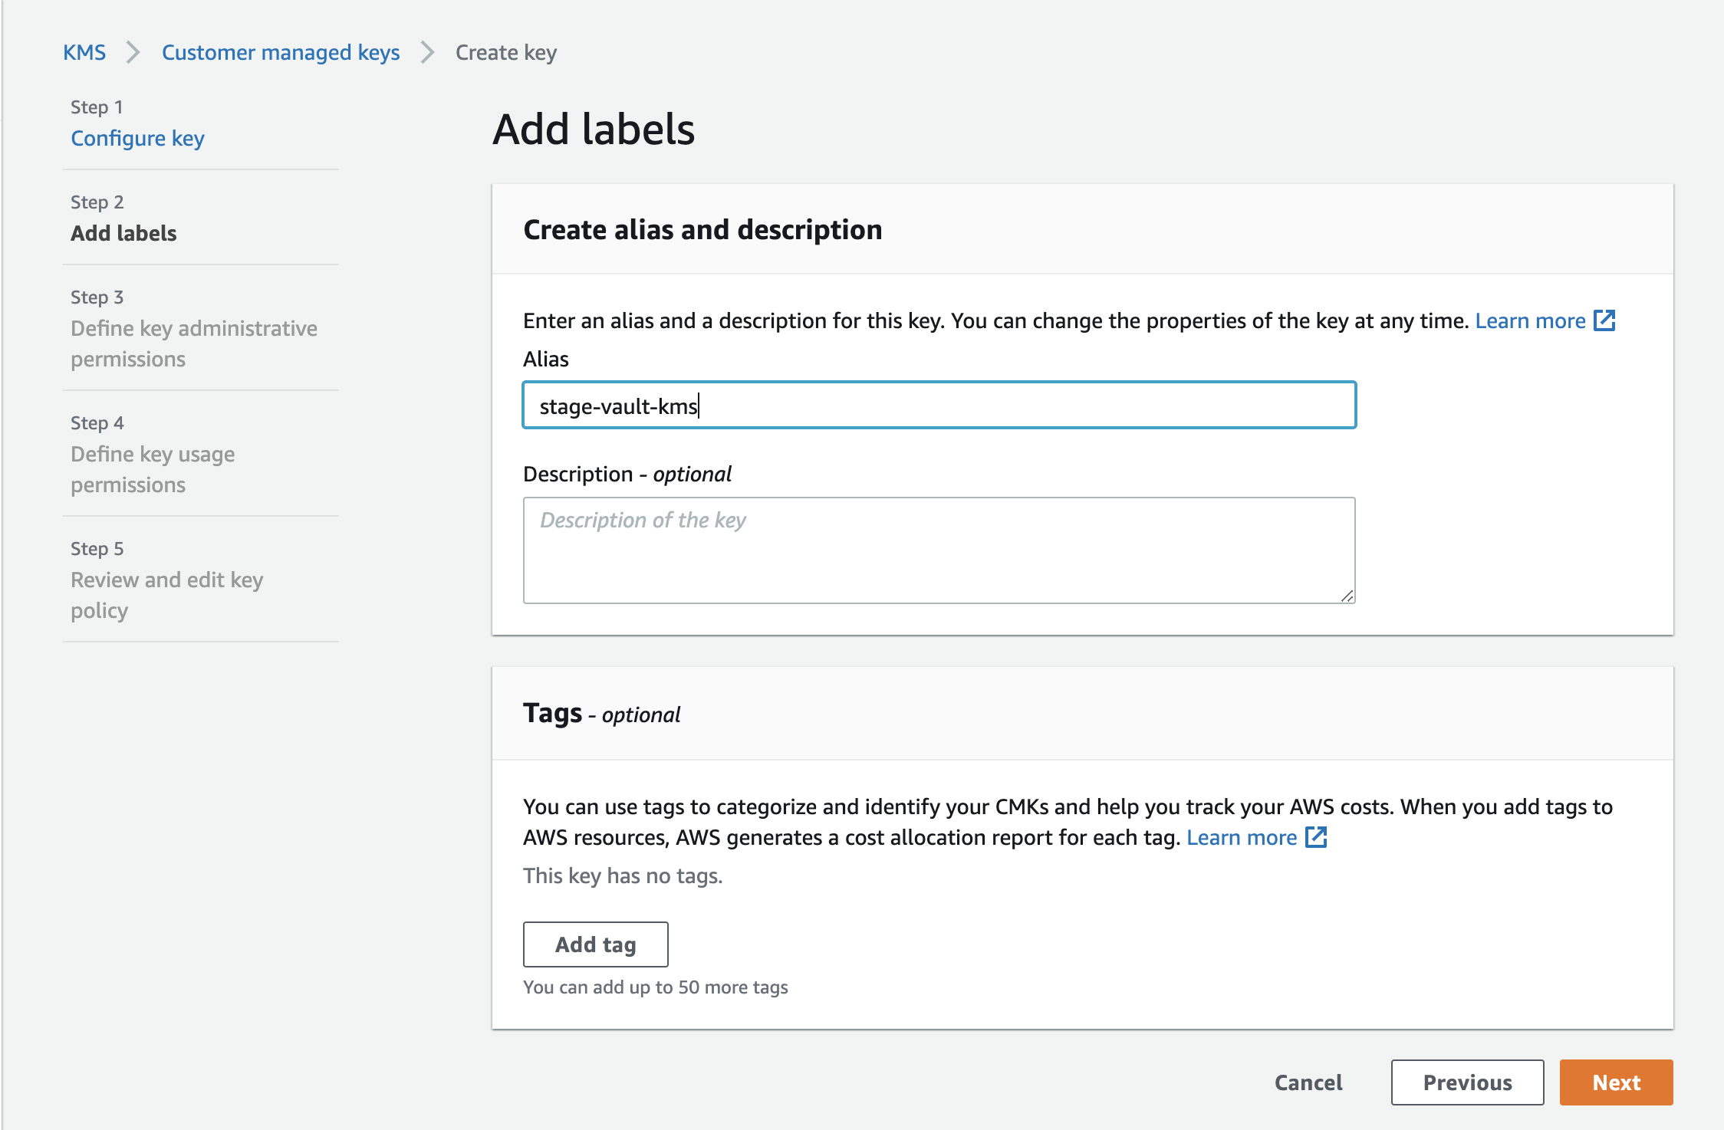Viewport: 1724px width, 1130px height.
Task: Open Learn more link for alias
Action: [x=1530, y=320]
